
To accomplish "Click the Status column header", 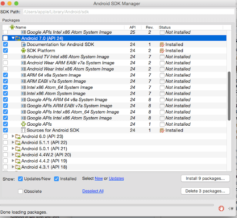I will pos(190,27).
